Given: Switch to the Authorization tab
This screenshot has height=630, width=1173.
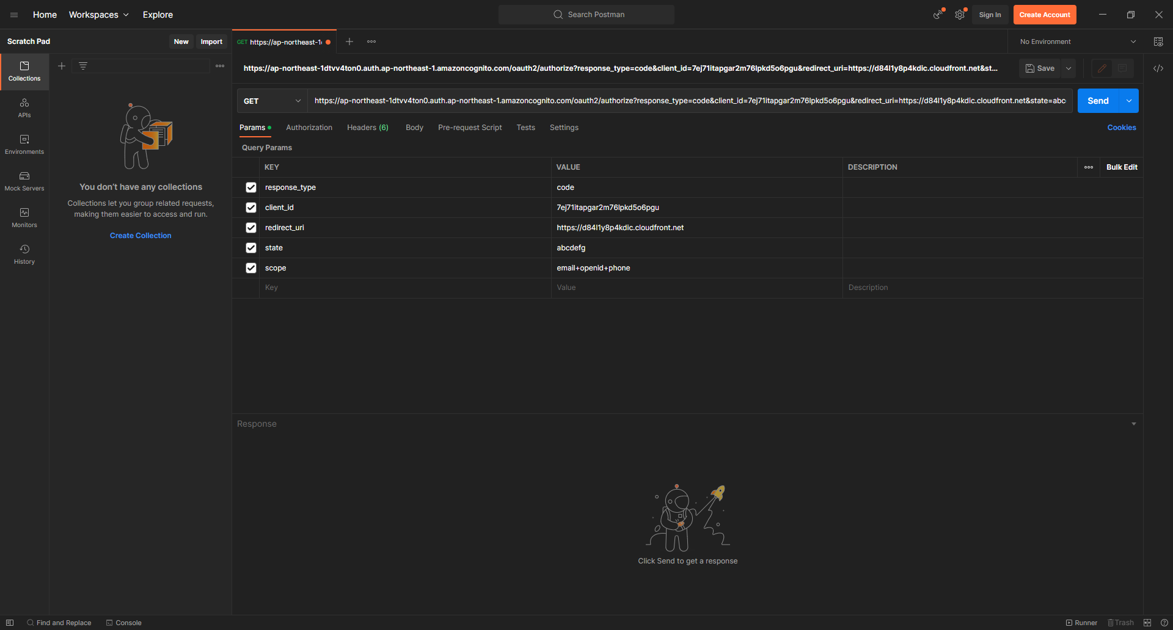Looking at the screenshot, I should (309, 128).
